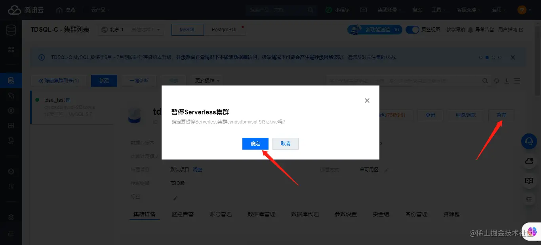The image size is (541, 245).
Task: Switch to the PostgreSQL tab
Action: click(225, 30)
